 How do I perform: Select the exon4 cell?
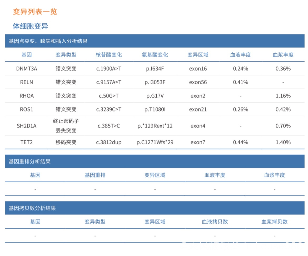point(198,126)
